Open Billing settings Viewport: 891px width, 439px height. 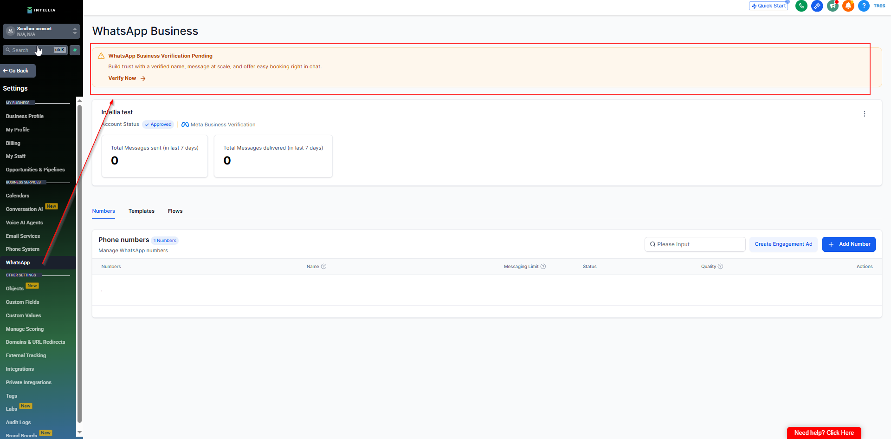(x=13, y=143)
